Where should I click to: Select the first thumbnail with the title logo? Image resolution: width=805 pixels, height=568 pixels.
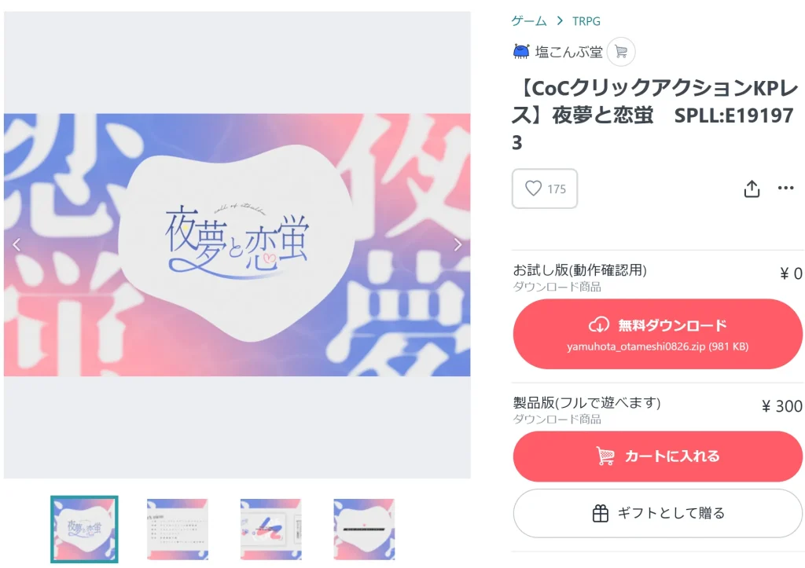[x=84, y=529]
